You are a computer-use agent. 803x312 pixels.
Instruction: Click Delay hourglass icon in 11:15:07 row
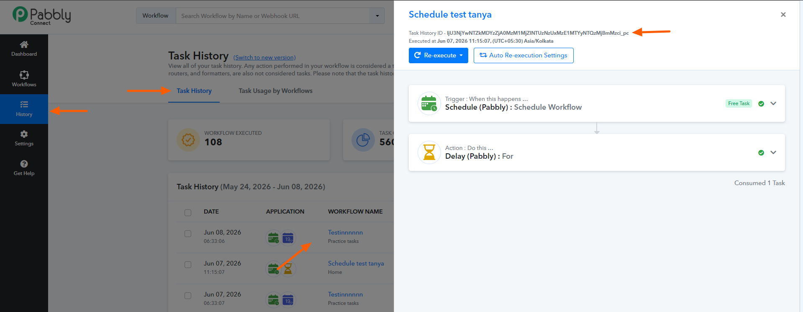click(x=288, y=269)
